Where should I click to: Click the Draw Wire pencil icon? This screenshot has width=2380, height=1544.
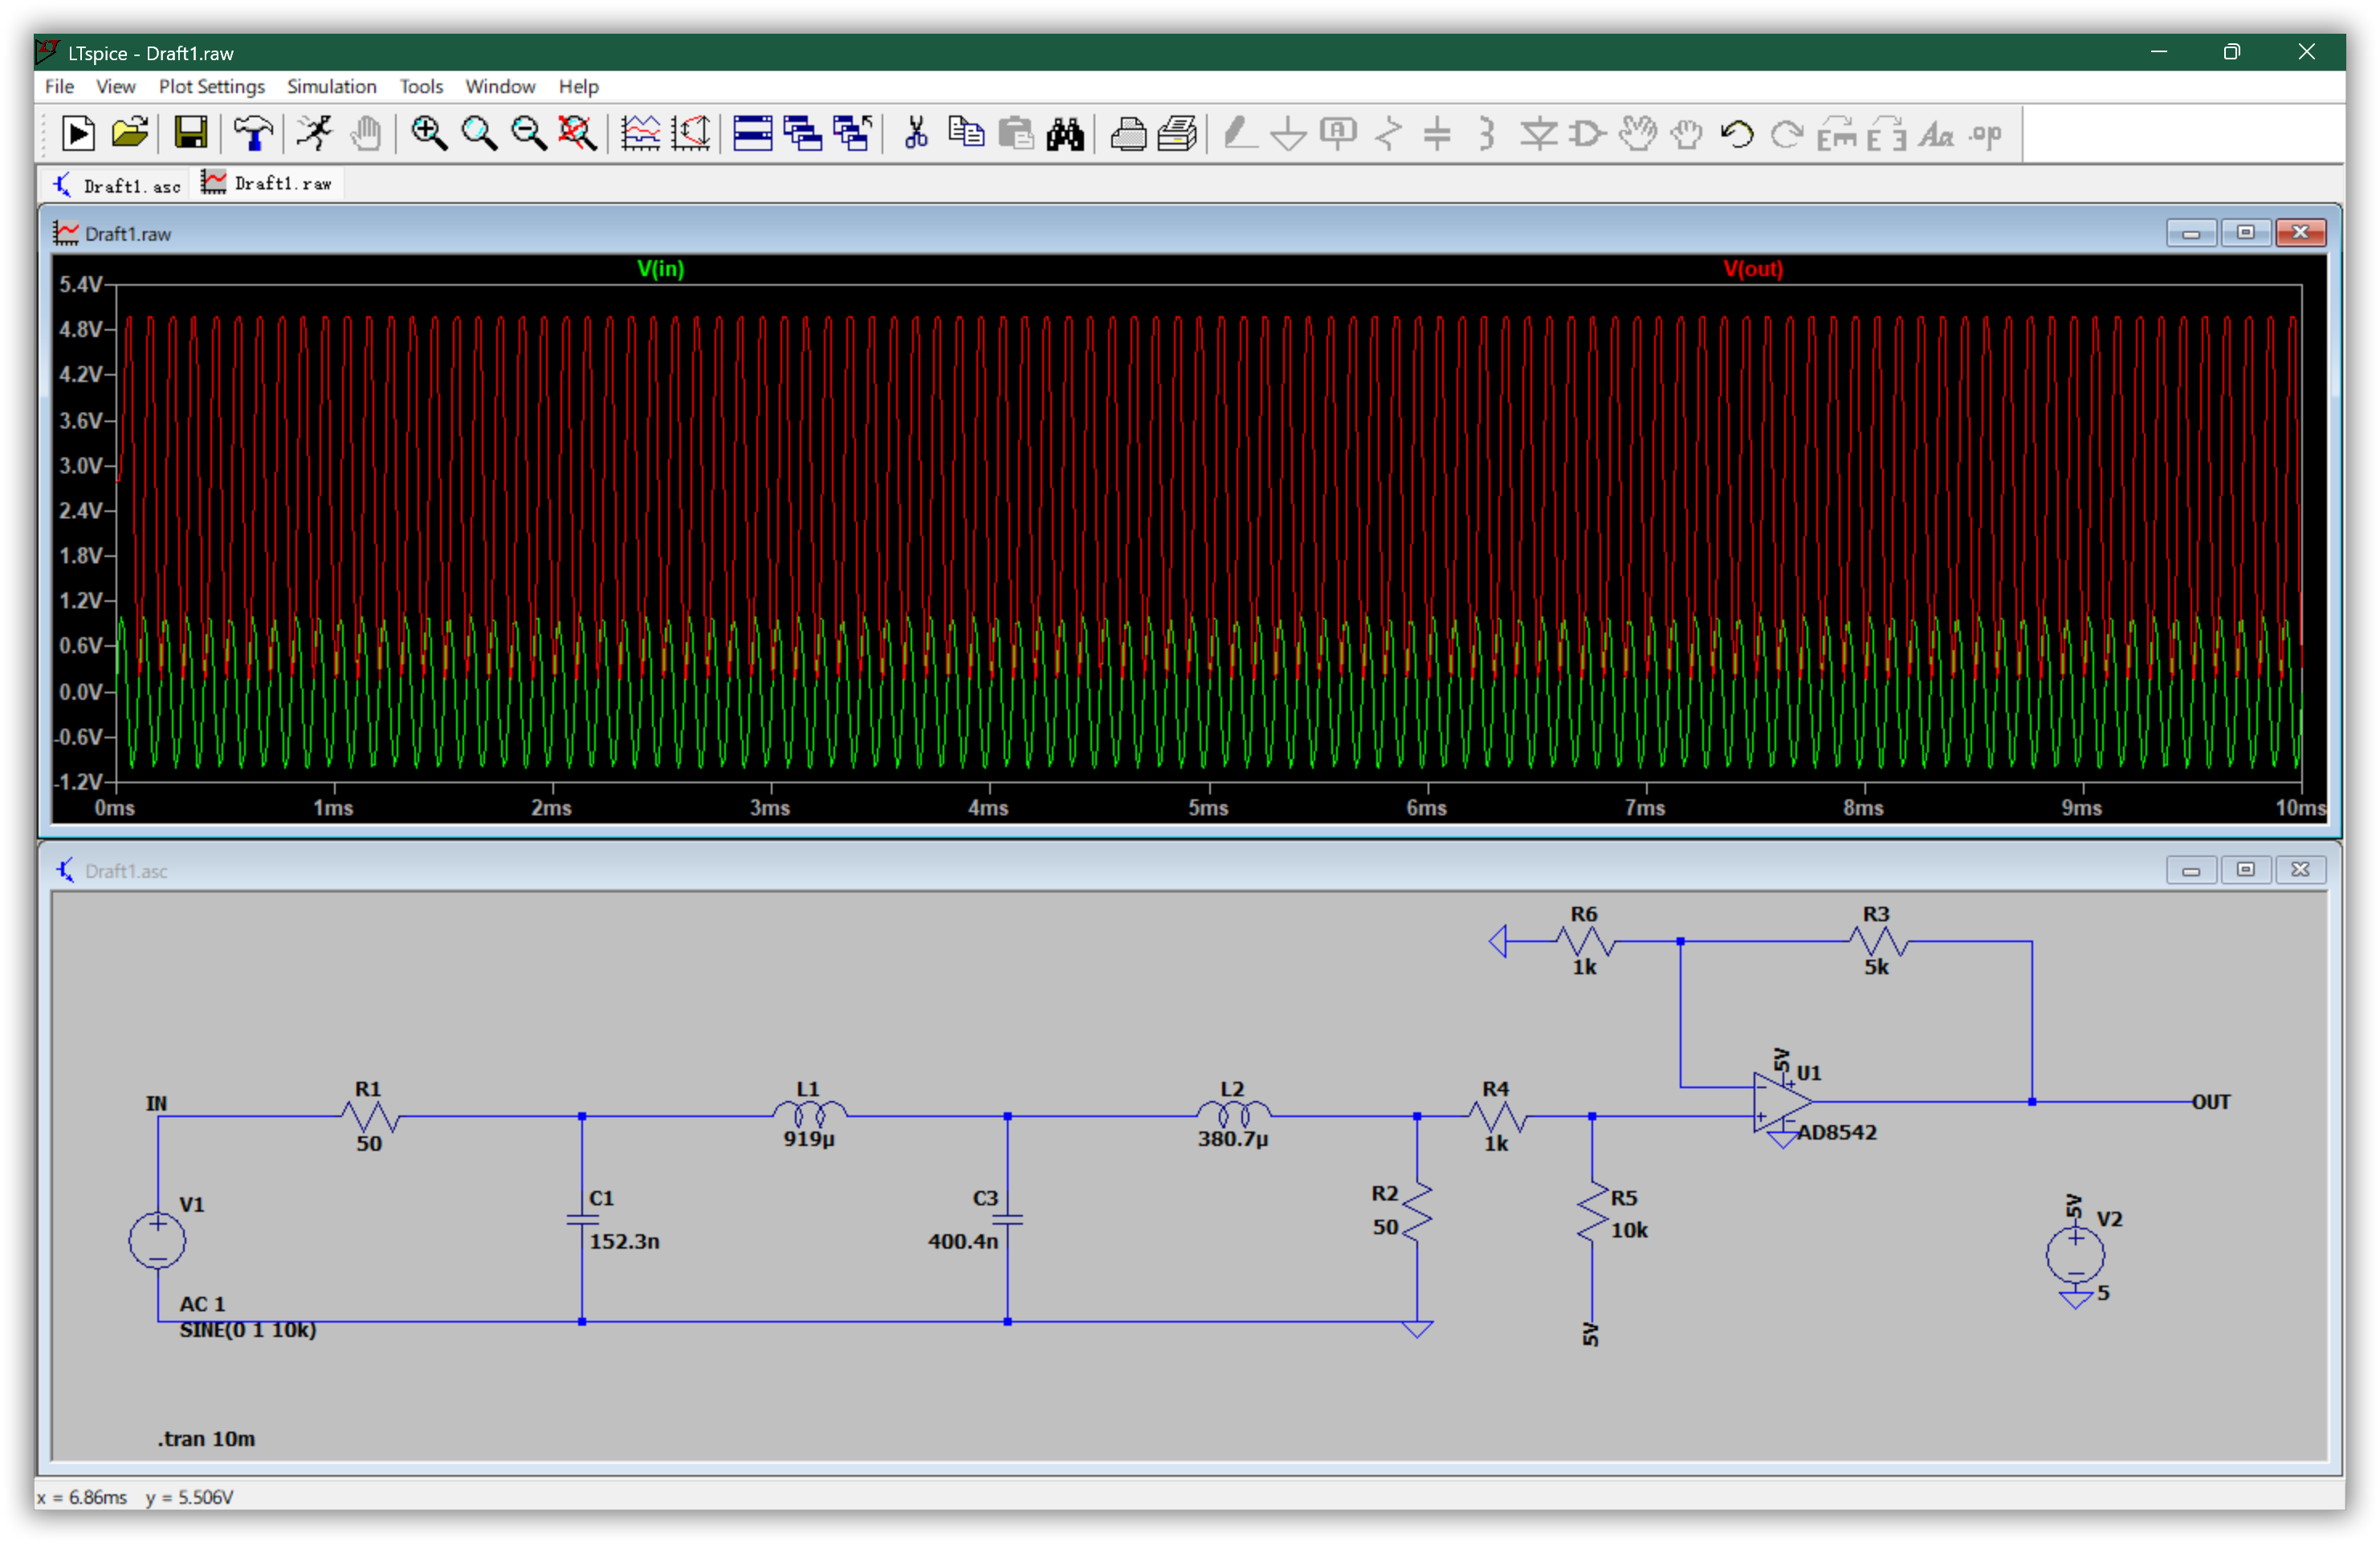pos(1240,133)
